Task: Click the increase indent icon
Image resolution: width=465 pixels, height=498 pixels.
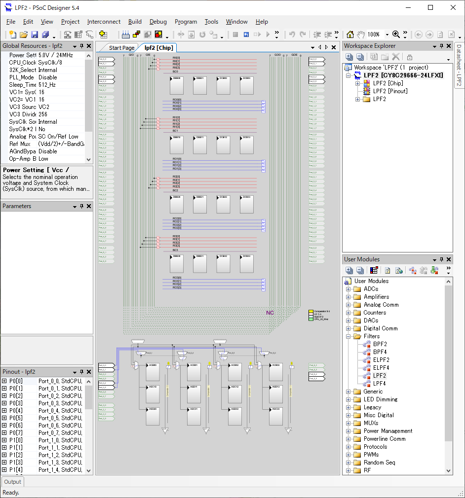Action: click(x=328, y=35)
